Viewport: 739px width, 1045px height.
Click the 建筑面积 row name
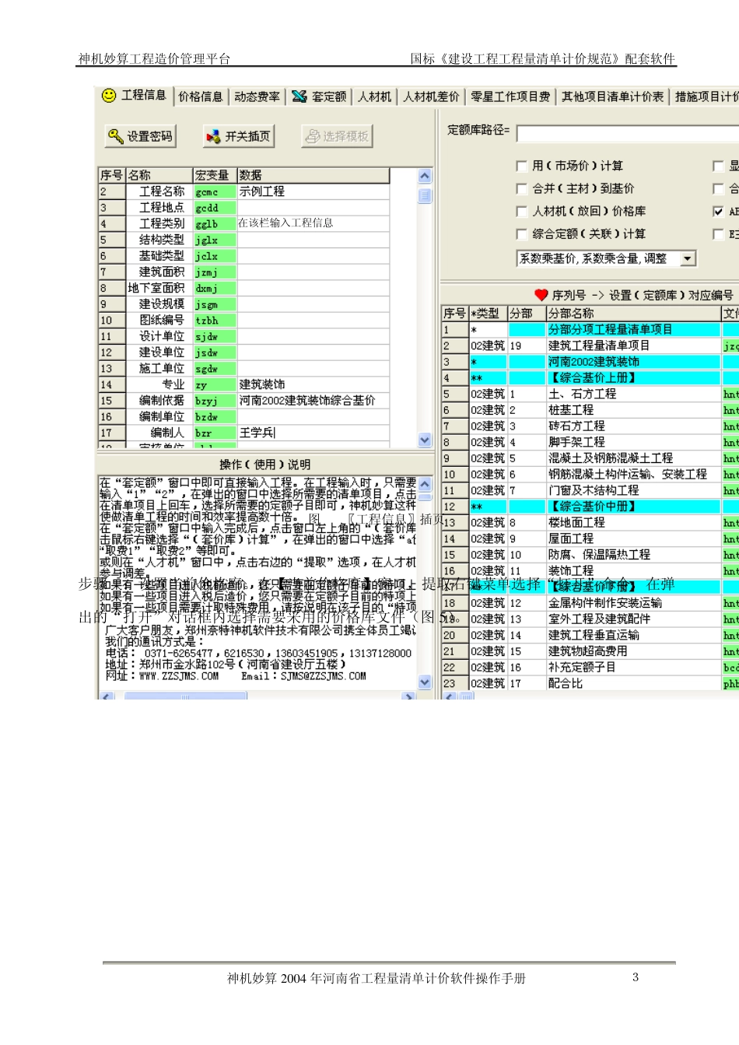[x=160, y=272]
